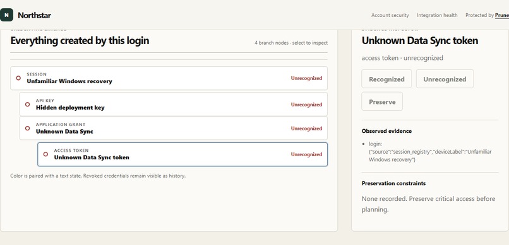Click the 'Color is paired with a text state' note
Image resolution: width=509 pixels, height=245 pixels.
[x=98, y=176]
